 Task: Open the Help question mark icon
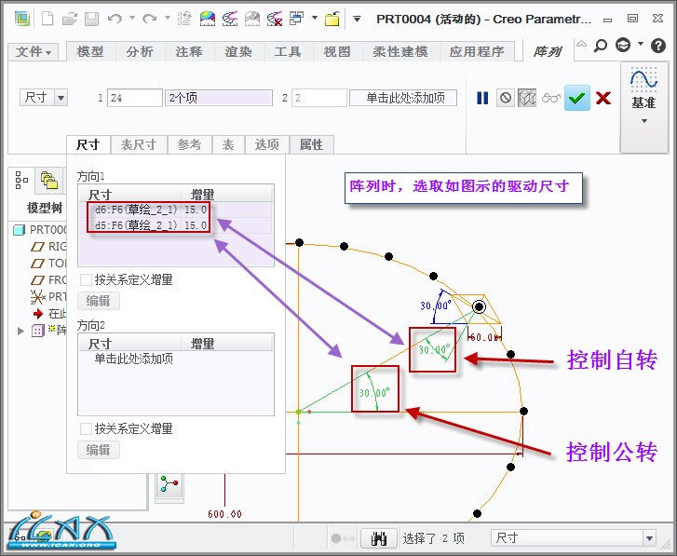coord(658,46)
